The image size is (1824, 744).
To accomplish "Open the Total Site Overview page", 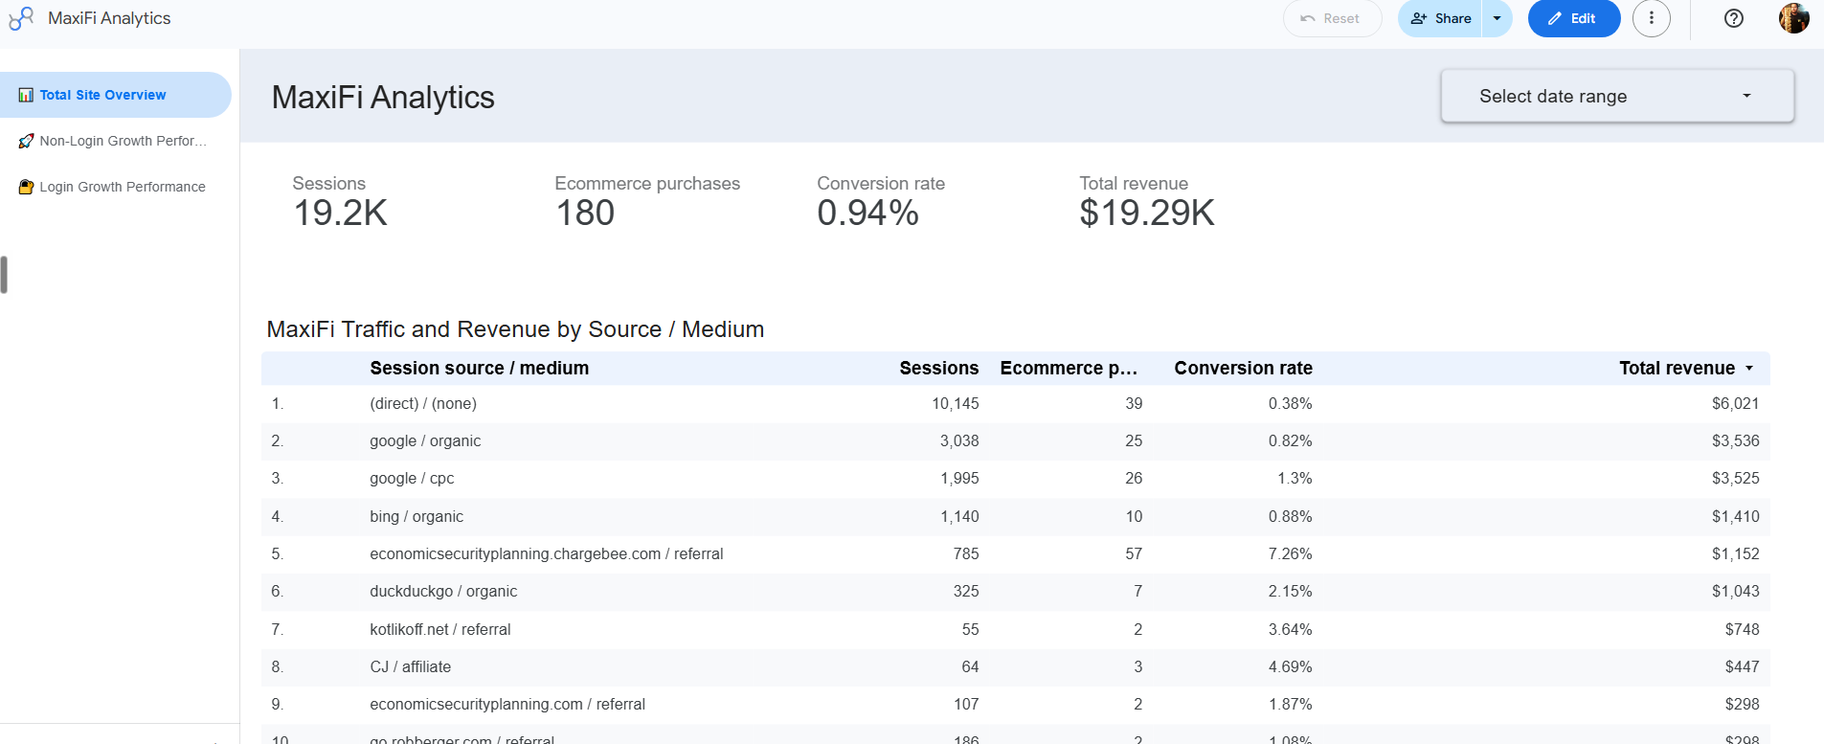I will click(x=115, y=95).
